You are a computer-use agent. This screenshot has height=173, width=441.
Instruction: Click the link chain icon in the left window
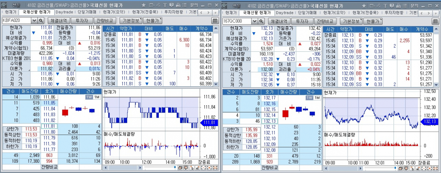tap(158, 5)
